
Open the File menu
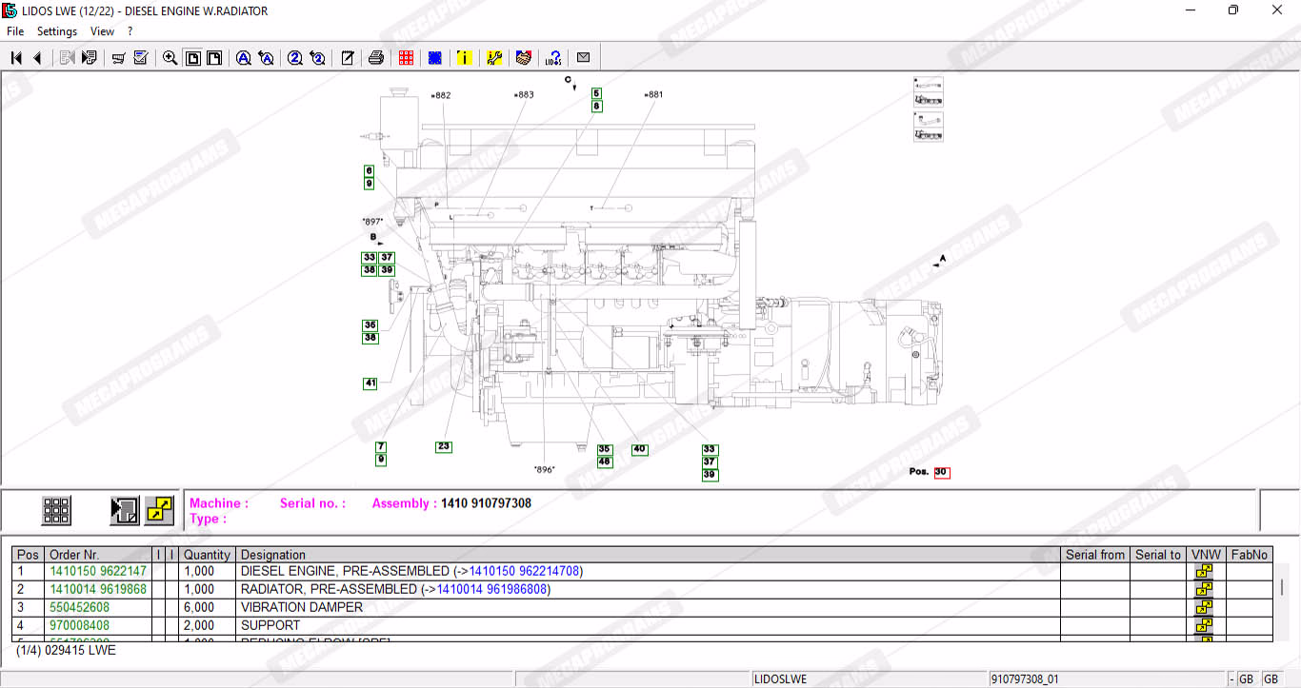pos(15,31)
